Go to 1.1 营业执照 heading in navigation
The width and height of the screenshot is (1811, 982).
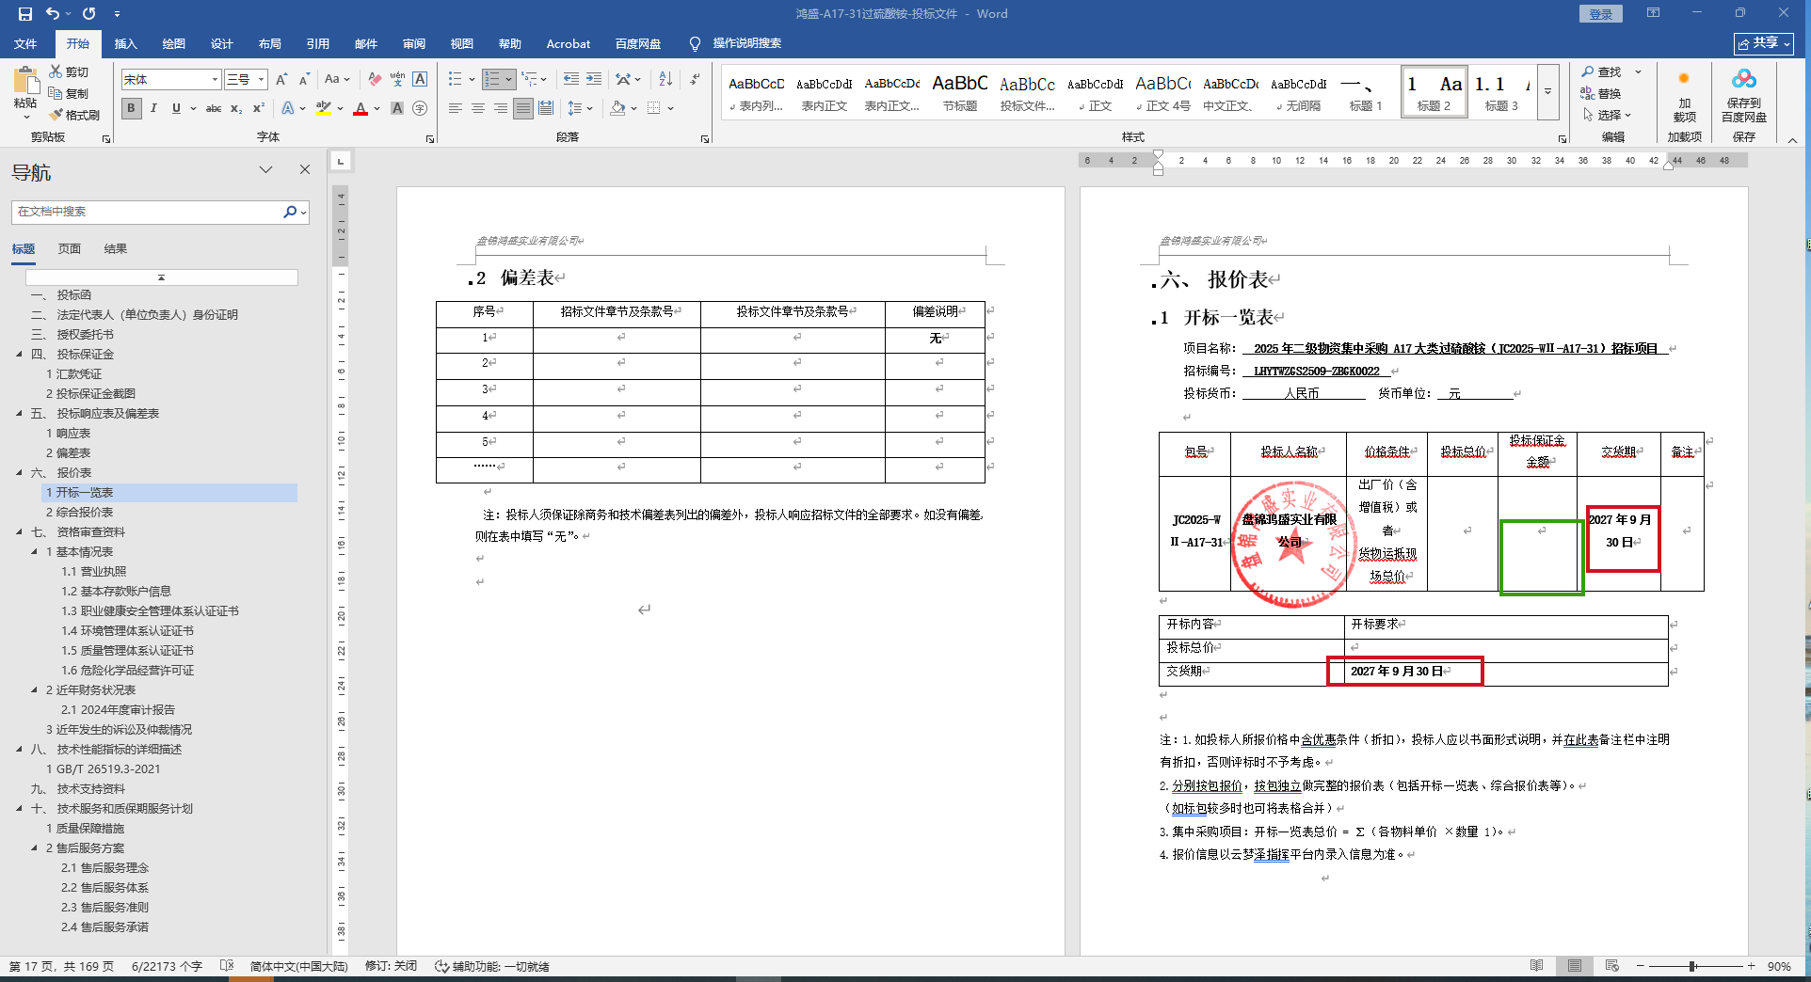click(x=94, y=572)
